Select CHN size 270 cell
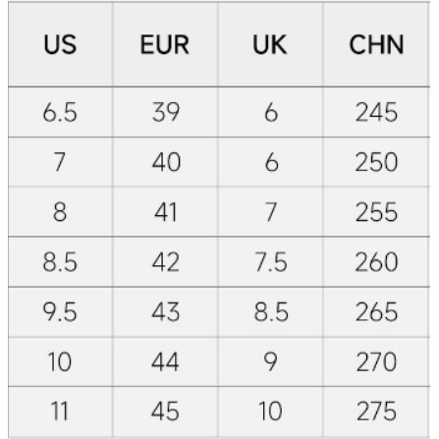Image resolution: width=439 pixels, height=439 pixels. click(x=376, y=361)
